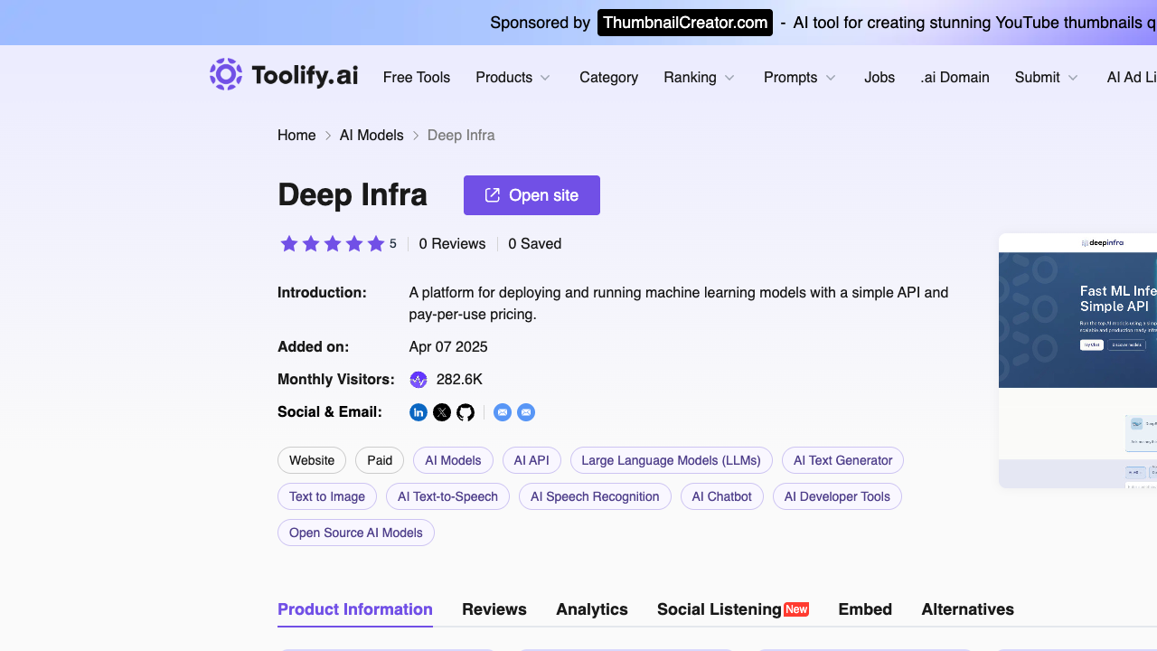The width and height of the screenshot is (1157, 651).
Task: Click the 0 Reviews link
Action: [452, 244]
